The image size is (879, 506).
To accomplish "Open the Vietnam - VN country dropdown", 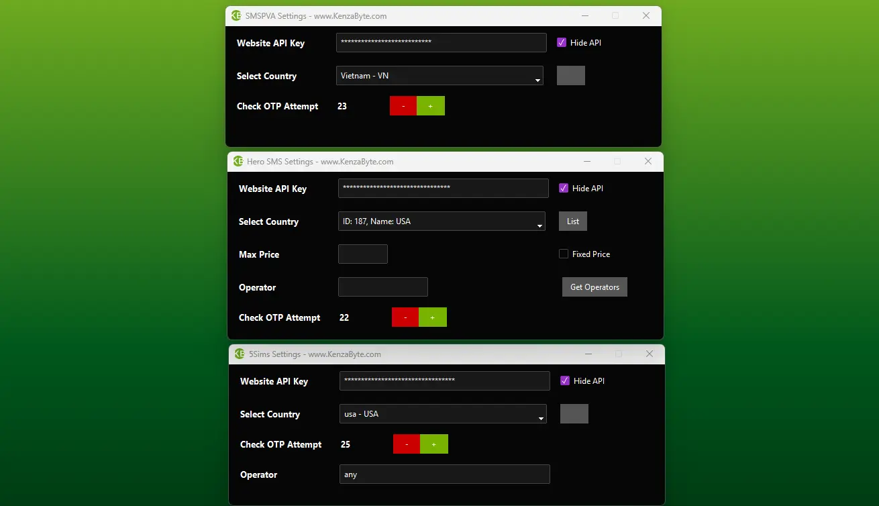I will [x=439, y=76].
